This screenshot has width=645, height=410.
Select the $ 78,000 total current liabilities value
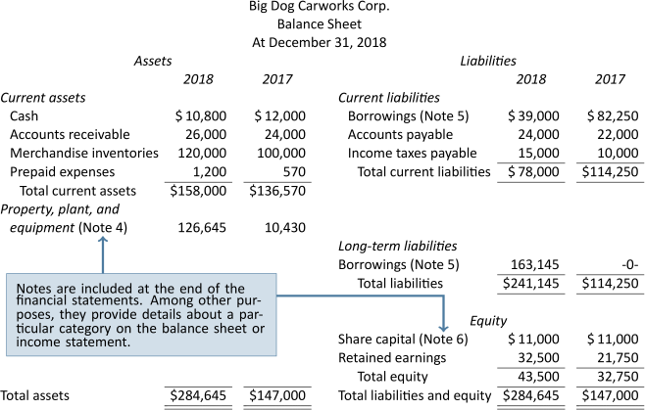(x=533, y=171)
